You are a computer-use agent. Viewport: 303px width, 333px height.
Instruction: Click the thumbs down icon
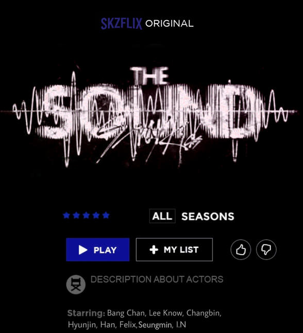coord(266,249)
